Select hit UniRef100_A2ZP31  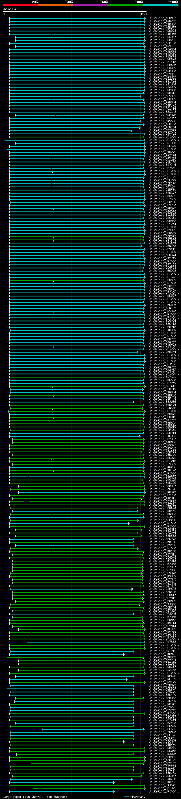click(x=162, y=505)
